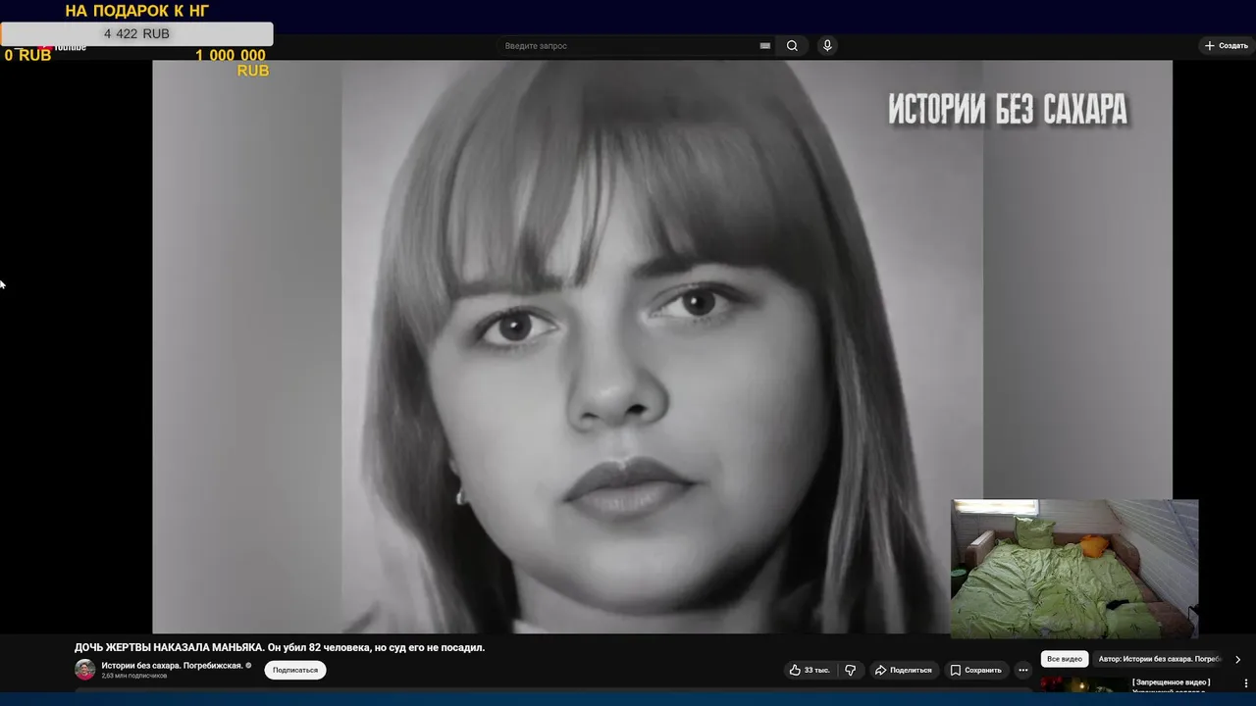Click the 2,63 млн подписчиков text
This screenshot has width=1256, height=706.
pyautogui.click(x=133, y=676)
